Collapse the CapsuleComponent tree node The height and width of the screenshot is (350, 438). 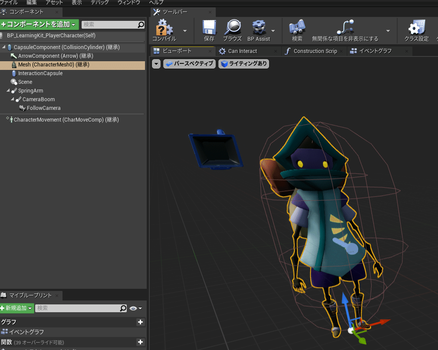pyautogui.click(x=3, y=47)
